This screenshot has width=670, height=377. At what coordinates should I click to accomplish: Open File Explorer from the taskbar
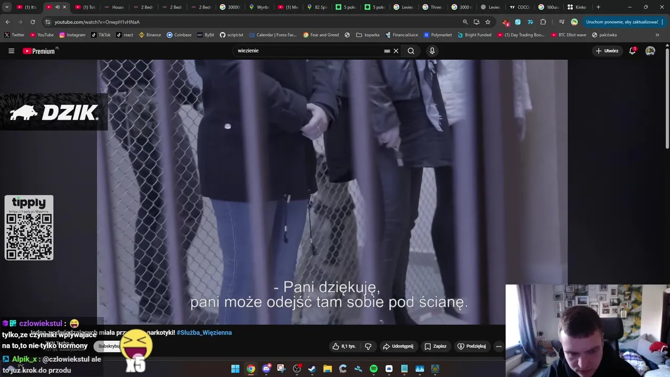tap(327, 369)
